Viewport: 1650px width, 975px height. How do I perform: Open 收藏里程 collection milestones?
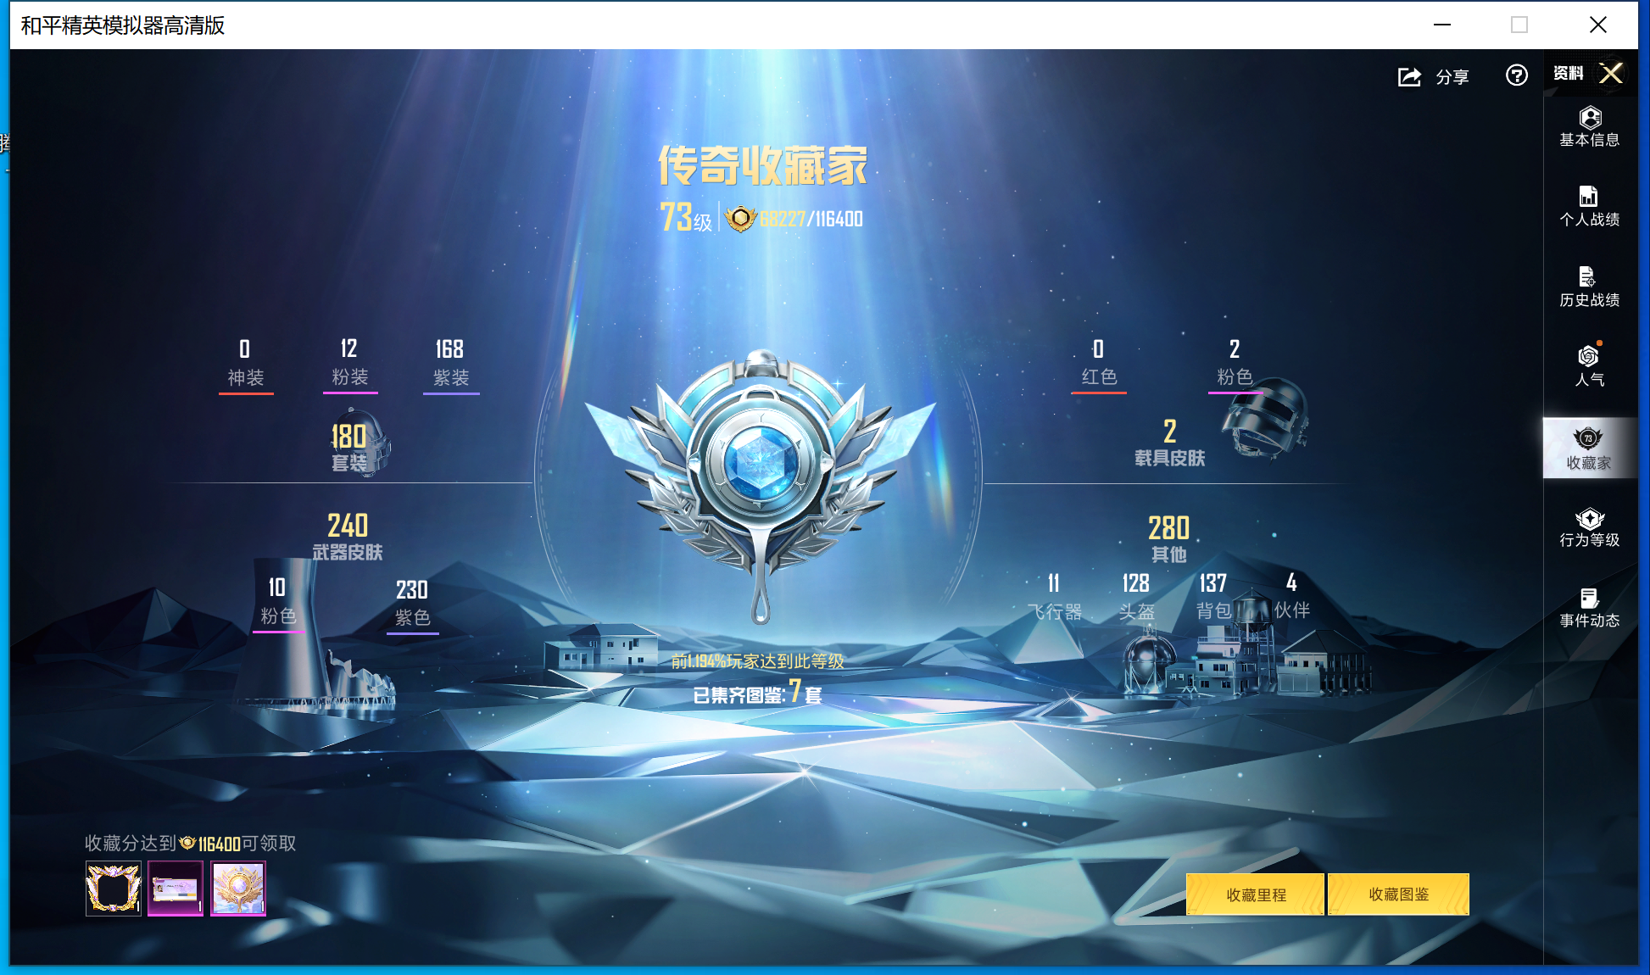[x=1256, y=894]
